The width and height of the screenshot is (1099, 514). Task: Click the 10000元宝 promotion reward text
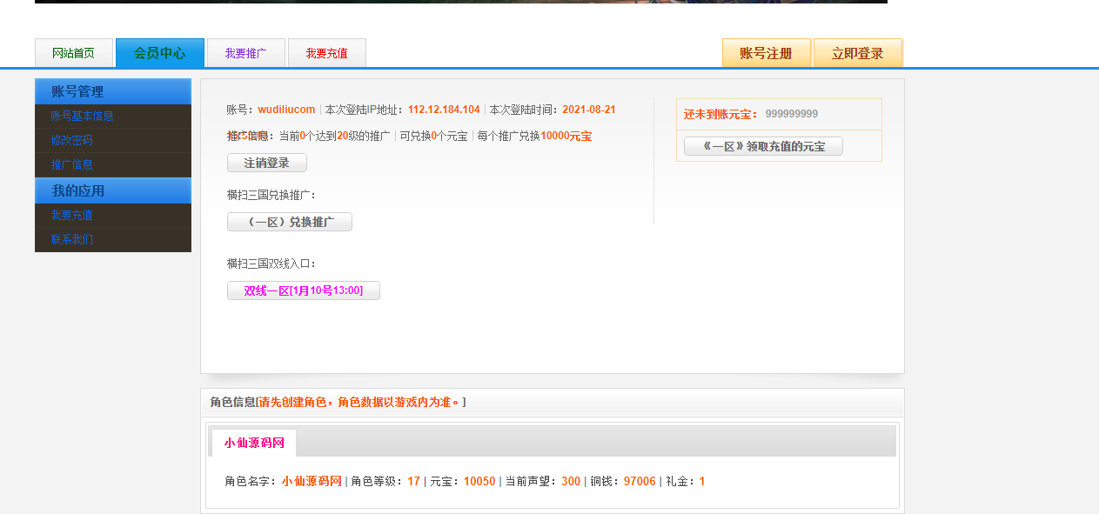(566, 136)
